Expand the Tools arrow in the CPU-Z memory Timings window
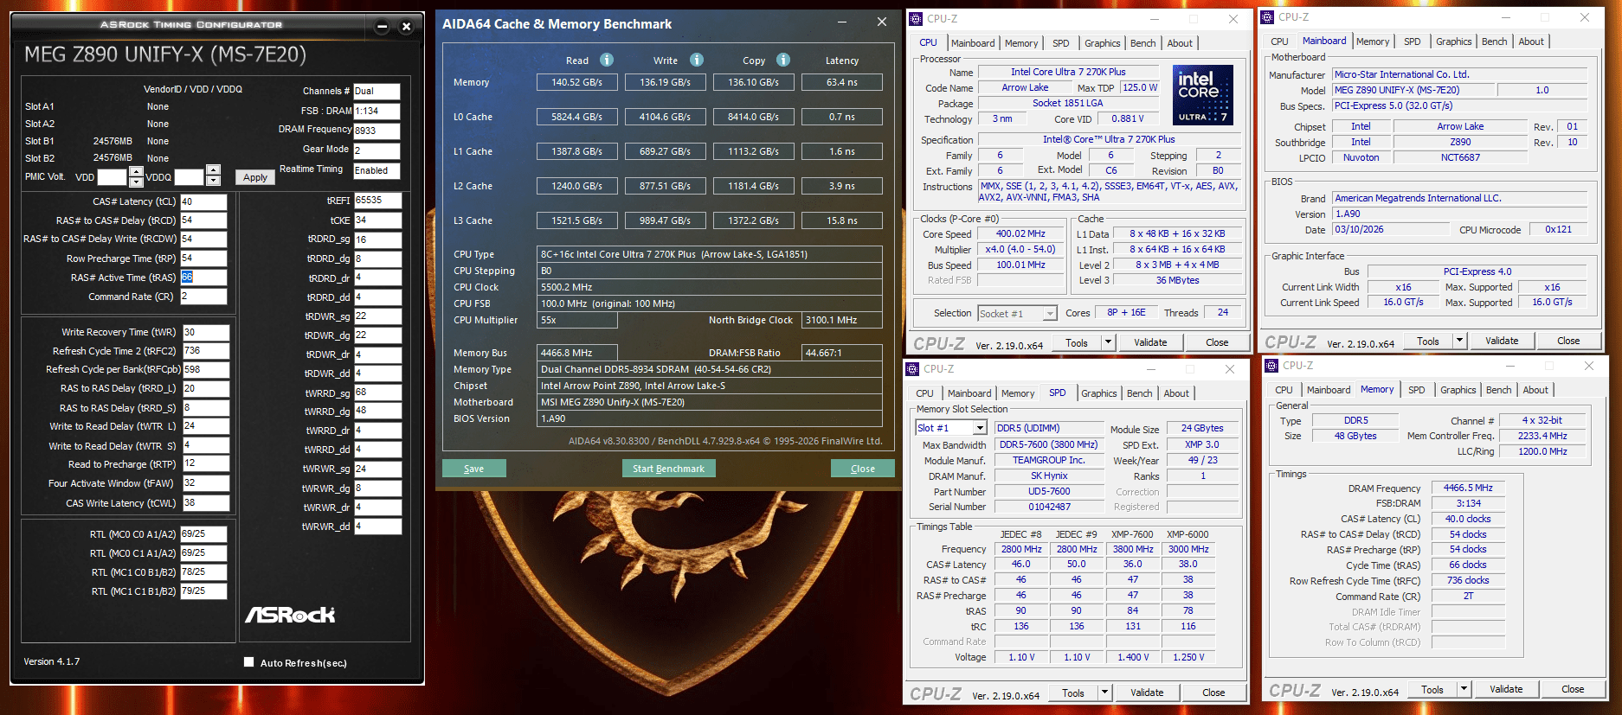This screenshot has width=1622, height=715. [x=1464, y=689]
